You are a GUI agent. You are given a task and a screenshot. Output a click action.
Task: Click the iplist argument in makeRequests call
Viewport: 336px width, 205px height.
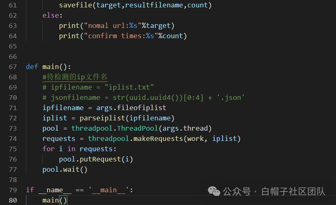pyautogui.click(x=224, y=138)
